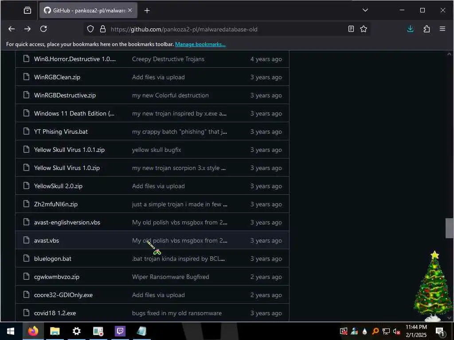This screenshot has height=340, width=454.
Task: Open Settings gear in the taskbar
Action: (76, 331)
